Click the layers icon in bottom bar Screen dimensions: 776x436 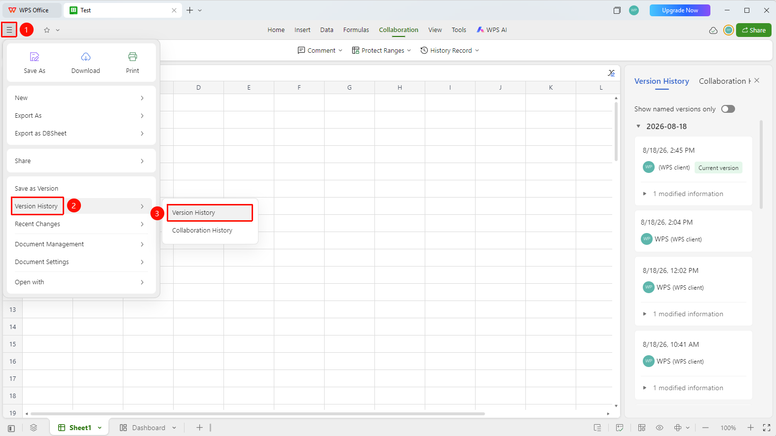pyautogui.click(x=34, y=428)
